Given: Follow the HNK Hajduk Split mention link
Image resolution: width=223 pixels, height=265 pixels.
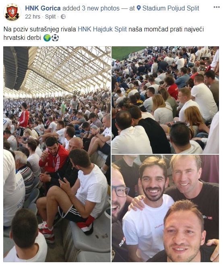Looking at the screenshot, I should click(x=102, y=29).
